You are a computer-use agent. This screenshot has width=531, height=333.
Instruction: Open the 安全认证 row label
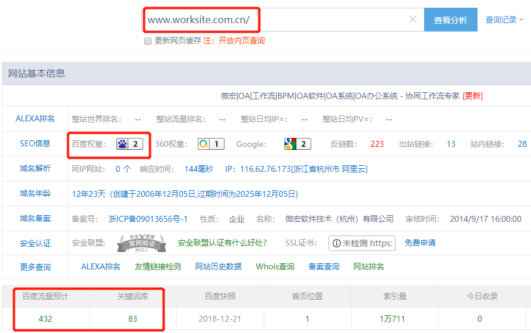pyautogui.click(x=35, y=243)
